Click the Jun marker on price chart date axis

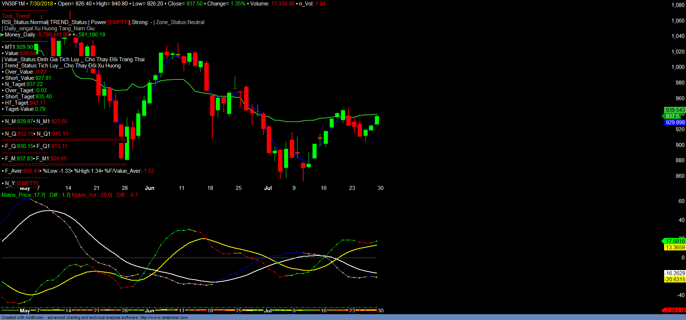tap(150, 188)
